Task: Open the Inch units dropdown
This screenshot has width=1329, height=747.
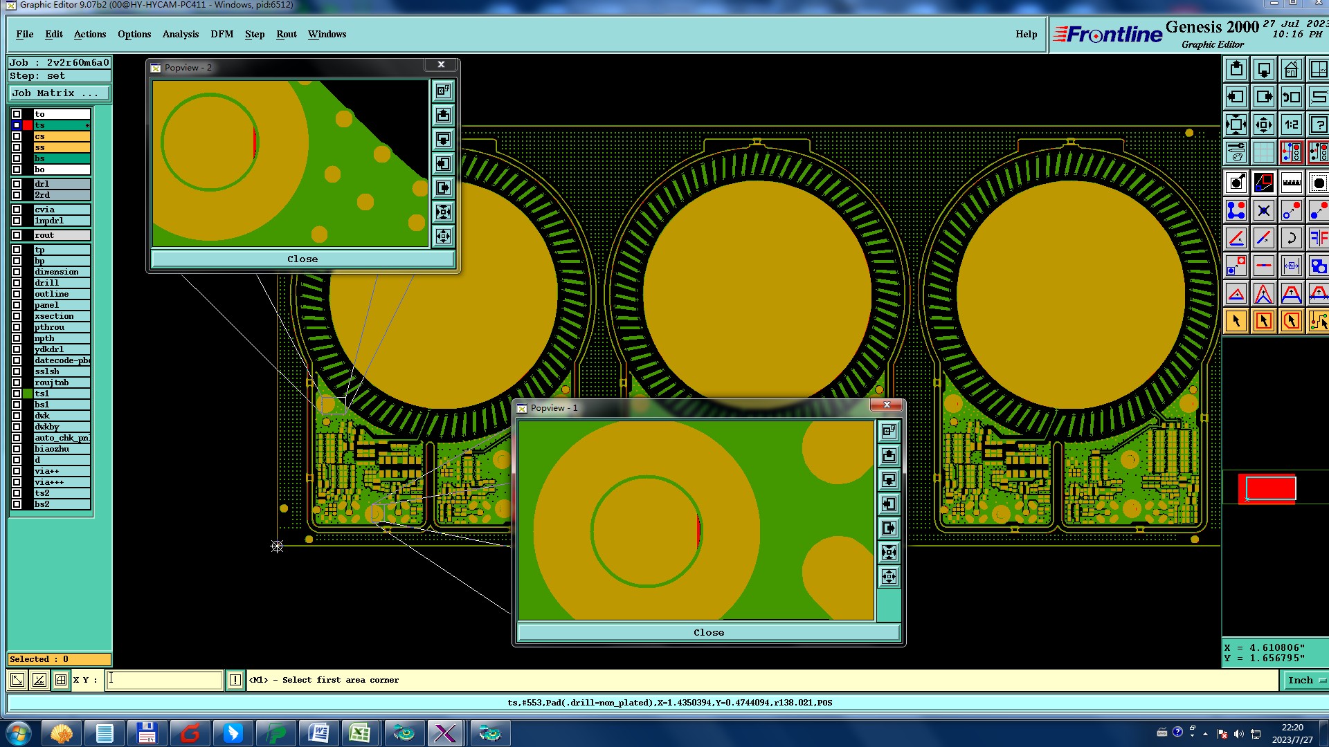Action: pos(1306,681)
